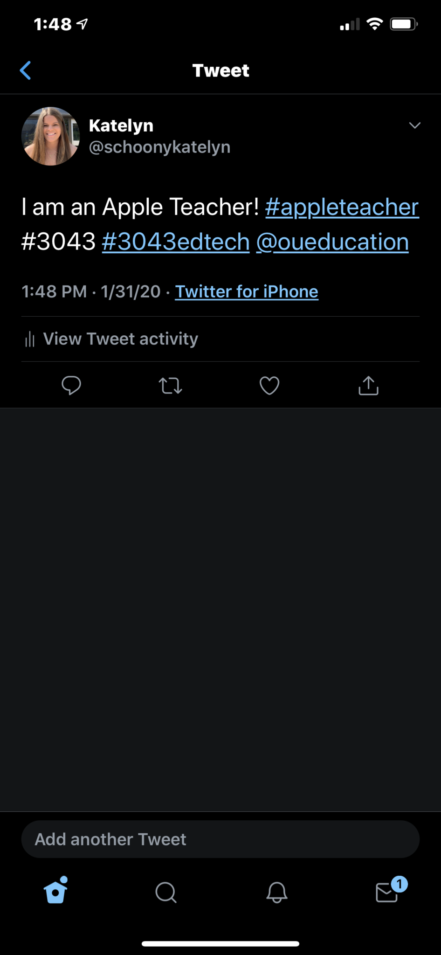Image resolution: width=441 pixels, height=955 pixels.
Task: View Tweet activity stats
Action: click(x=120, y=339)
